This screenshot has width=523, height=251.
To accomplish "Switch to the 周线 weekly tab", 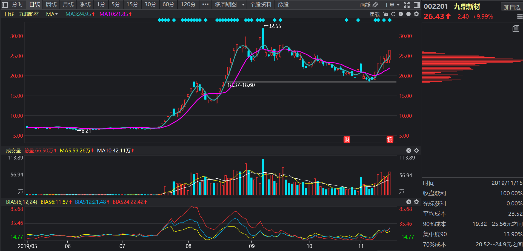I will point(51,4).
